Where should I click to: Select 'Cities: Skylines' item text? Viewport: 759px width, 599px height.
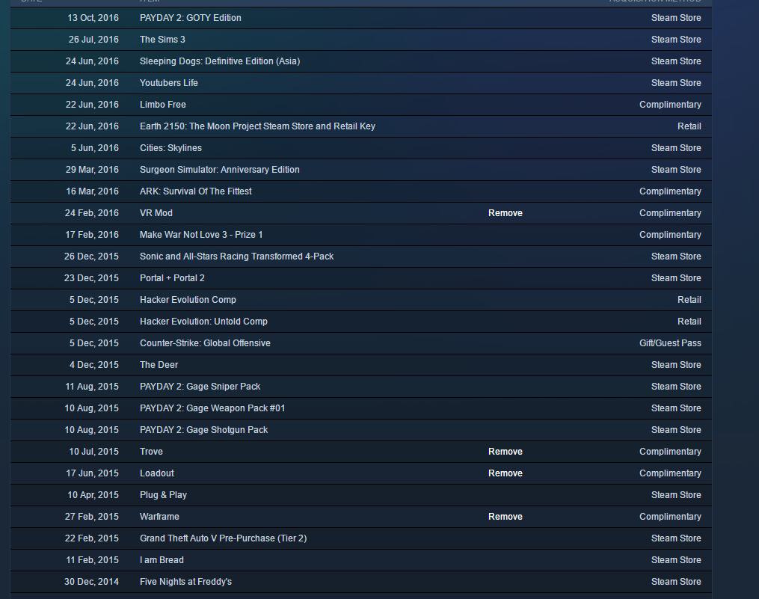click(170, 148)
